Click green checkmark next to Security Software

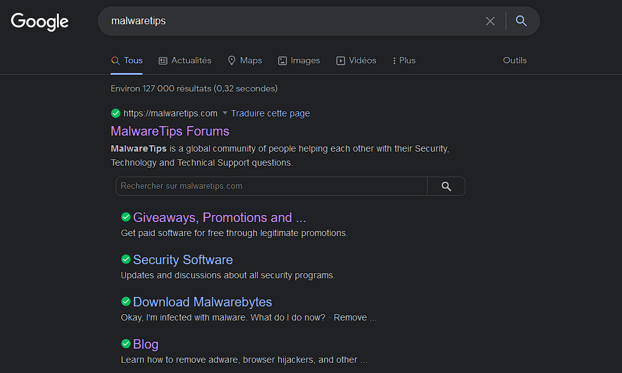[126, 259]
